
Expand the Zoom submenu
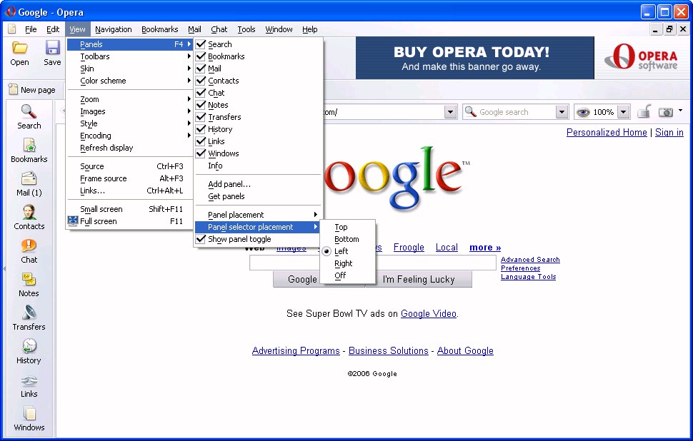pyautogui.click(x=129, y=99)
